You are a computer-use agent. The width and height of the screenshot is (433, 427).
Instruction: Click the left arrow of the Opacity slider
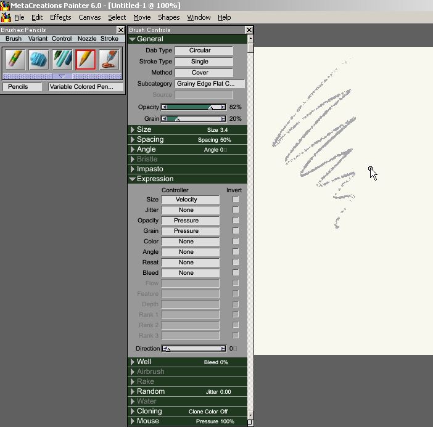tap(164, 107)
